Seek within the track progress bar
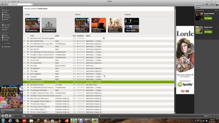 click(x=118, y=116)
